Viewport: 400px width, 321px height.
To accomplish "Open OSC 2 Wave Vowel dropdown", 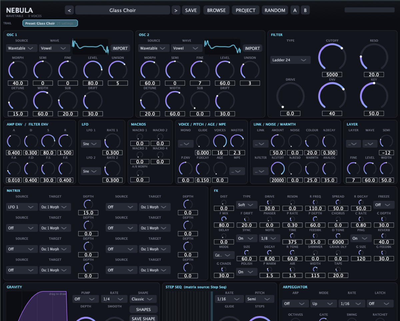I will tap(187, 48).
